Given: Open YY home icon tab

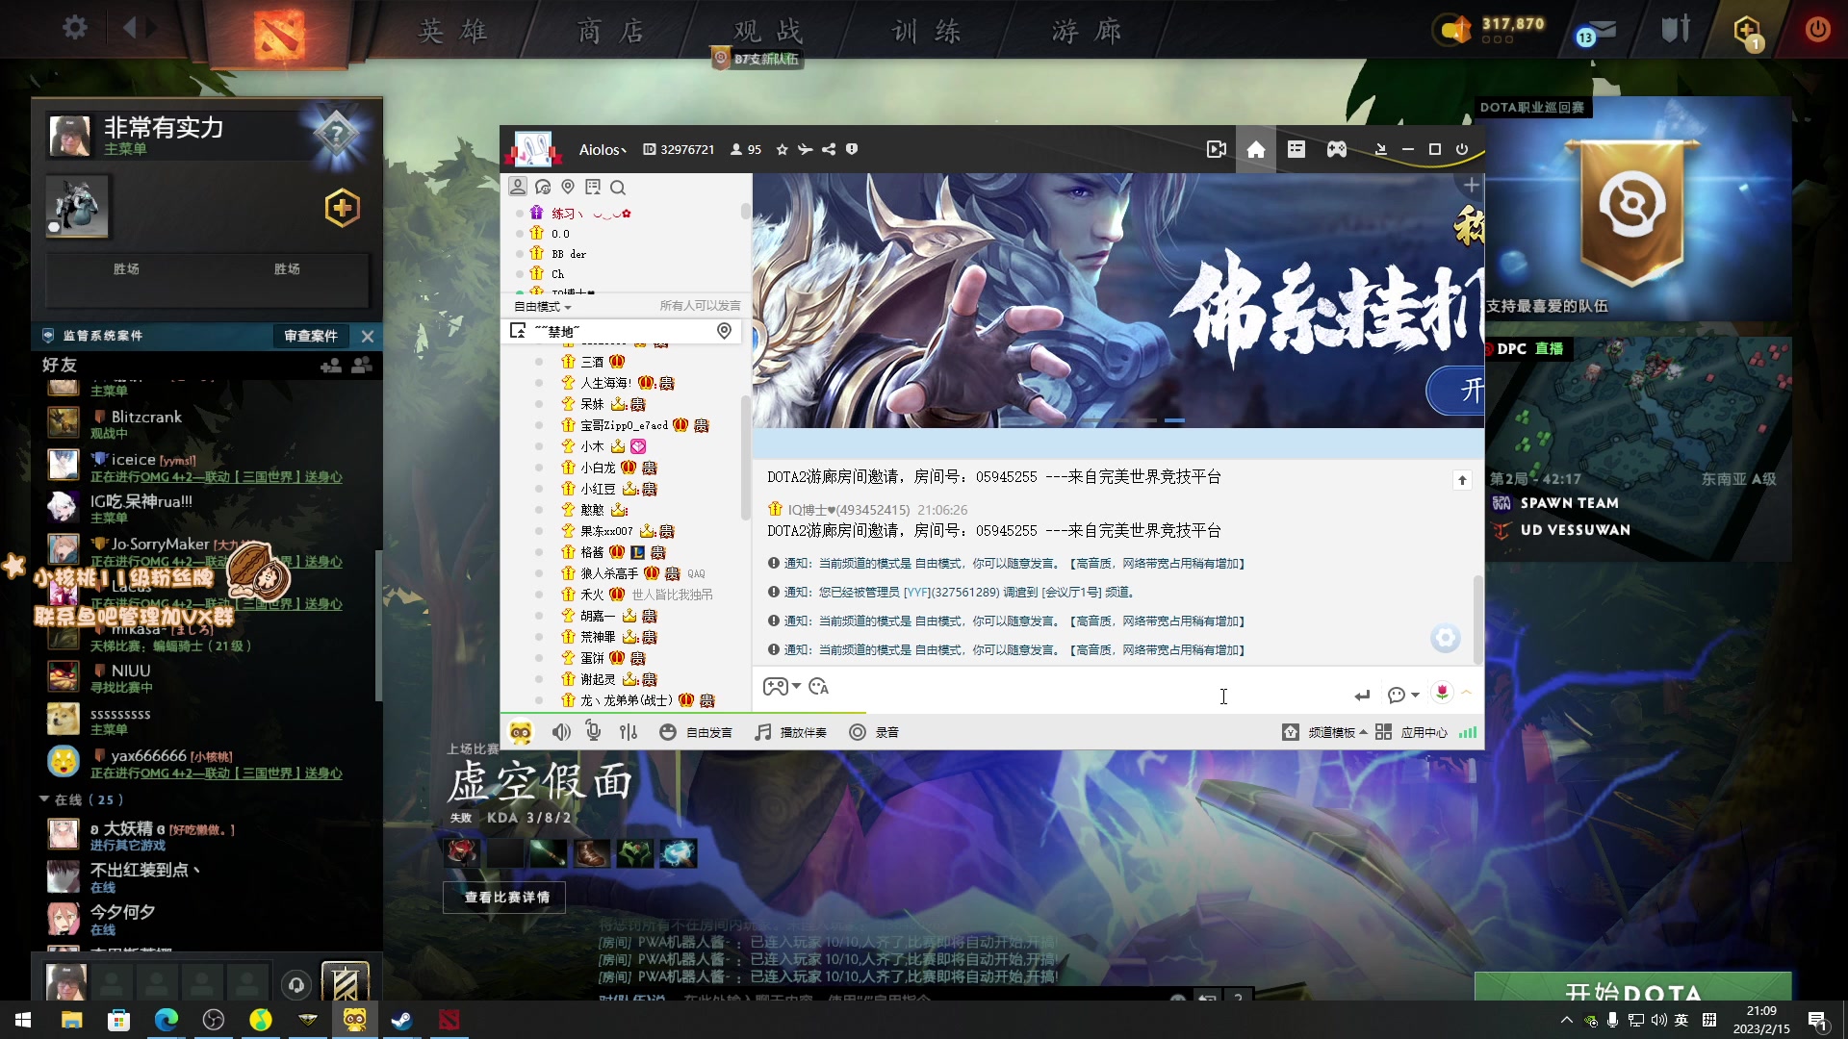Looking at the screenshot, I should 1256,149.
